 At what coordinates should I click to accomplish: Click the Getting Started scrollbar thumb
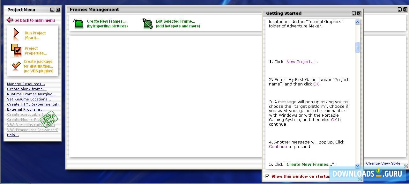click(357, 48)
